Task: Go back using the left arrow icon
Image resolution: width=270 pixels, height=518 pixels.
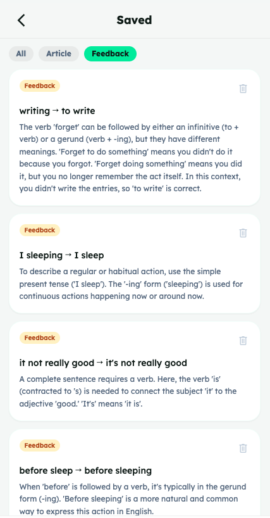Action: (21, 20)
